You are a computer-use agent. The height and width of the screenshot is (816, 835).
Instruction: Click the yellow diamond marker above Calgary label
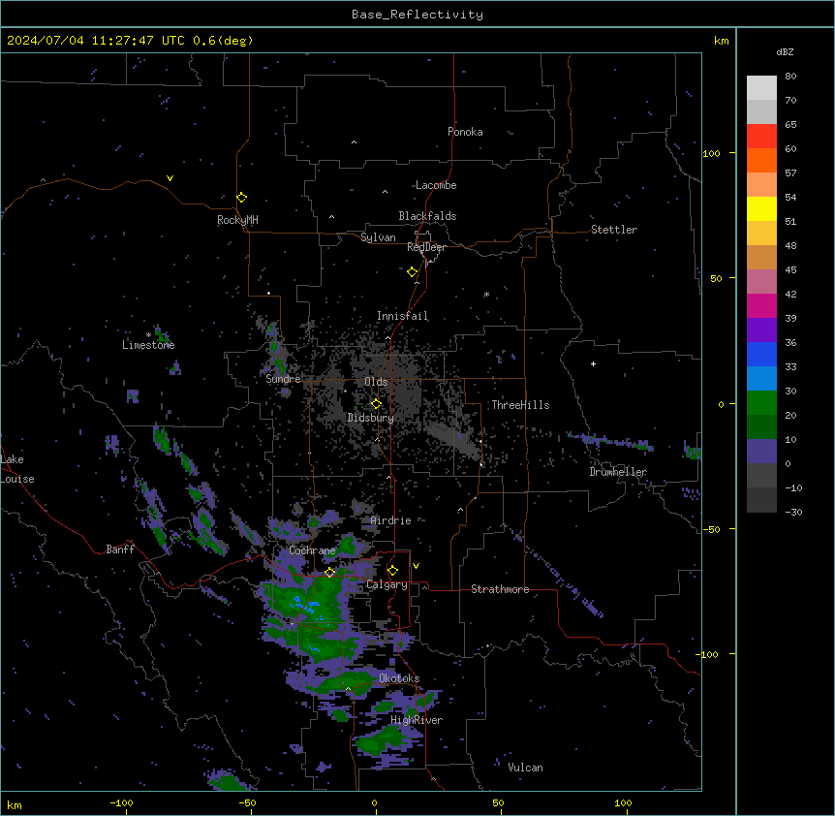click(392, 571)
